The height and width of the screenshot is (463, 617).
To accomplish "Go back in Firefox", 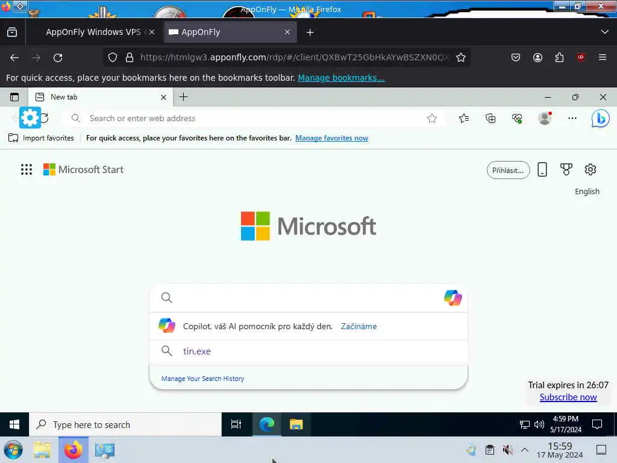I will tap(14, 58).
